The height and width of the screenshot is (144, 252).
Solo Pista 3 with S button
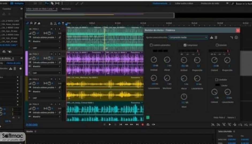(55, 79)
